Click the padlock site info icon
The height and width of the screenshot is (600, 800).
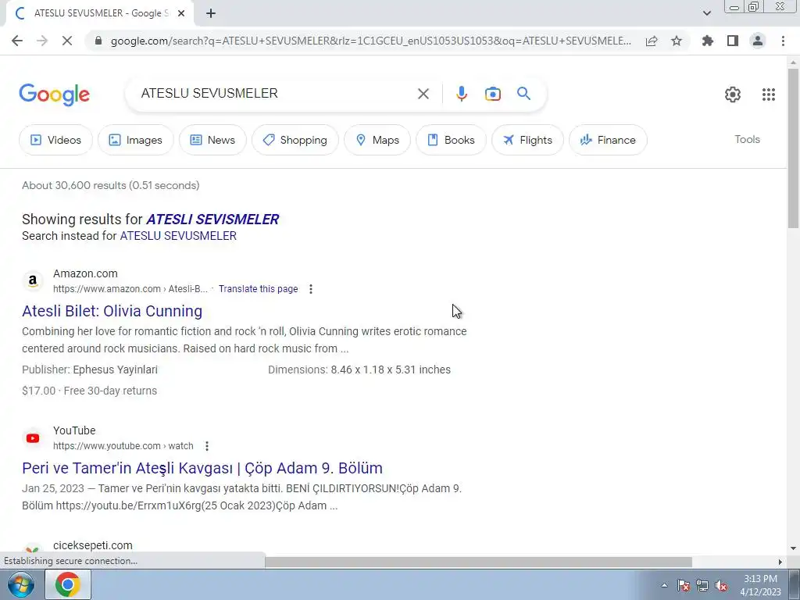(98, 41)
